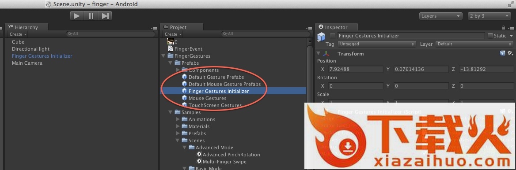
Task: Collapse the FingerGestures Prefabs folder
Action: (x=171, y=63)
